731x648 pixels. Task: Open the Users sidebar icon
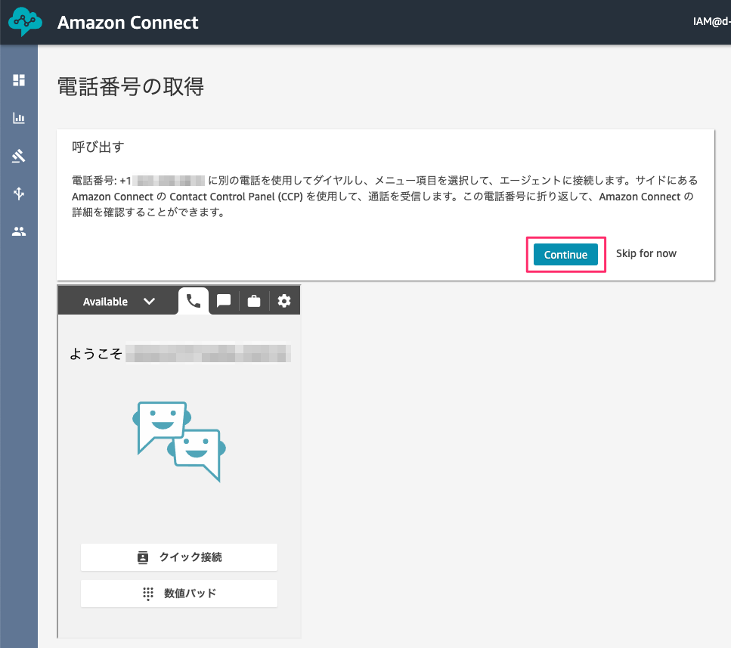(19, 231)
